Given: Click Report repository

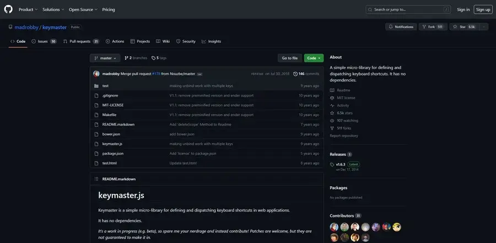Looking at the screenshot, I should 344,136.
